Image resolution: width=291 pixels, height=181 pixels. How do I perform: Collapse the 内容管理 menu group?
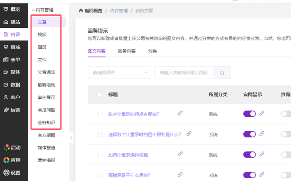pos(33,9)
